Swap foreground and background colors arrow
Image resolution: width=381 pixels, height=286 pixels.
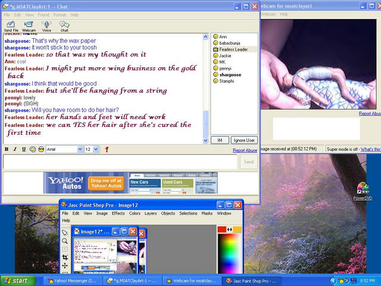pyautogui.click(x=230, y=229)
